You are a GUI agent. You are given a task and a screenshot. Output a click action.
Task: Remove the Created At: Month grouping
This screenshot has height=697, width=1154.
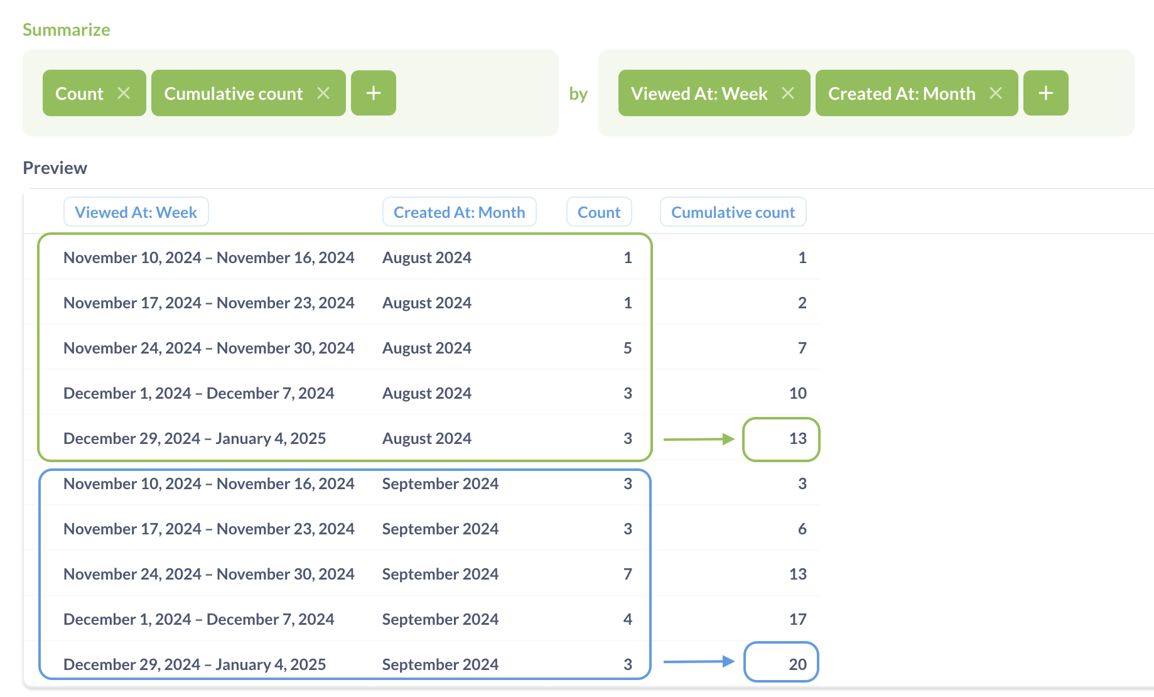click(x=996, y=93)
